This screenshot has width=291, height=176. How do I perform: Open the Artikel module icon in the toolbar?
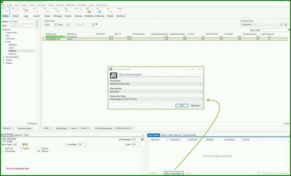coord(5,12)
